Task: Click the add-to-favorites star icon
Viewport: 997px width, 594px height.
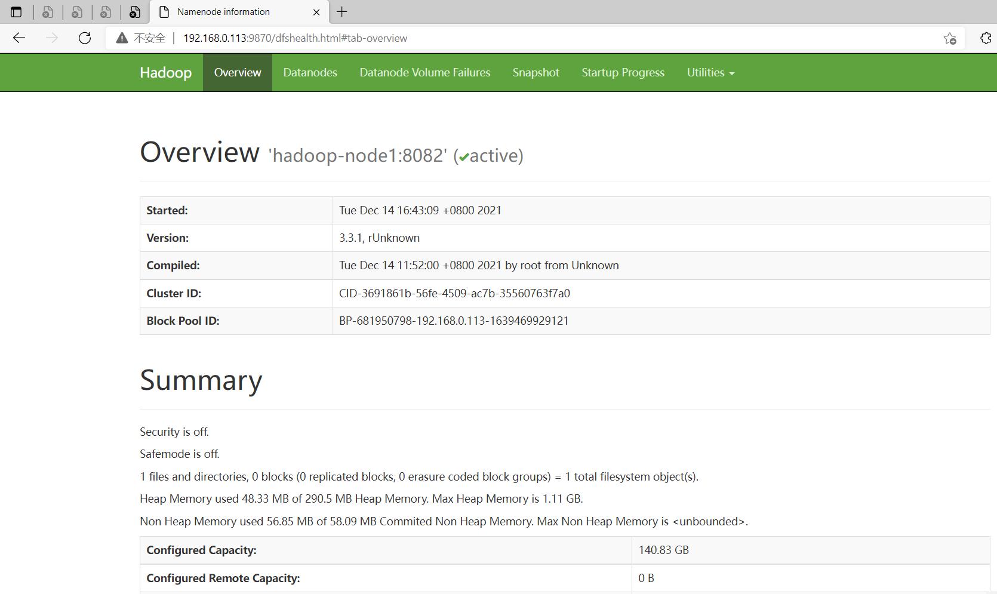Action: (x=950, y=38)
